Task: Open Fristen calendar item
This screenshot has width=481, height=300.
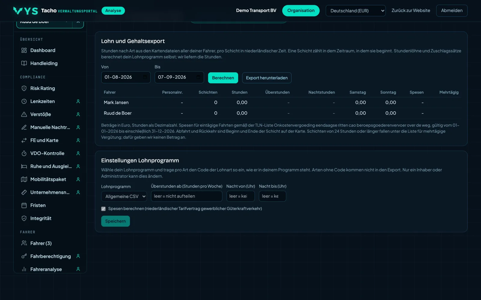Action: click(50, 205)
